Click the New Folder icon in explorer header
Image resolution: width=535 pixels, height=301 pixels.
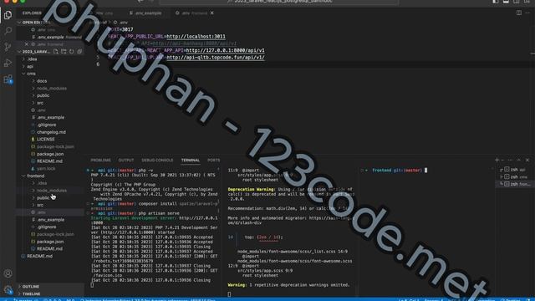64,52
